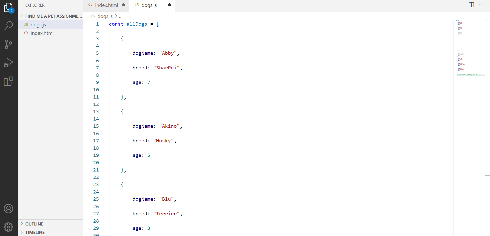Click line number 23 in gutter
Screen dimensions: 490x236
[96, 185]
